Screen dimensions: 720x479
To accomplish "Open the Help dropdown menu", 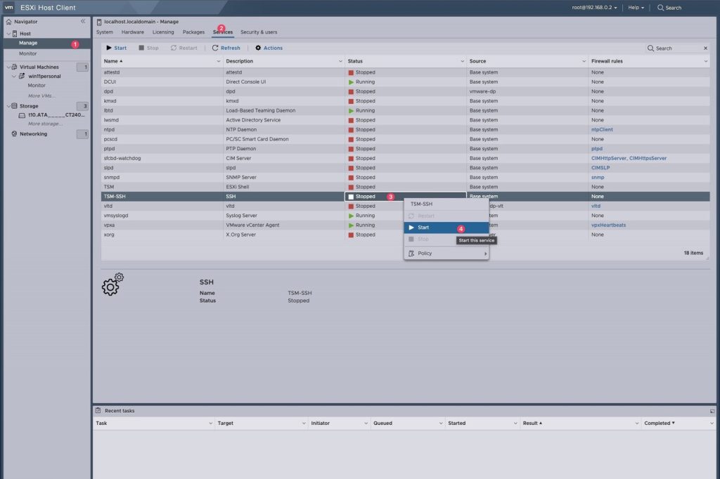I will point(636,8).
